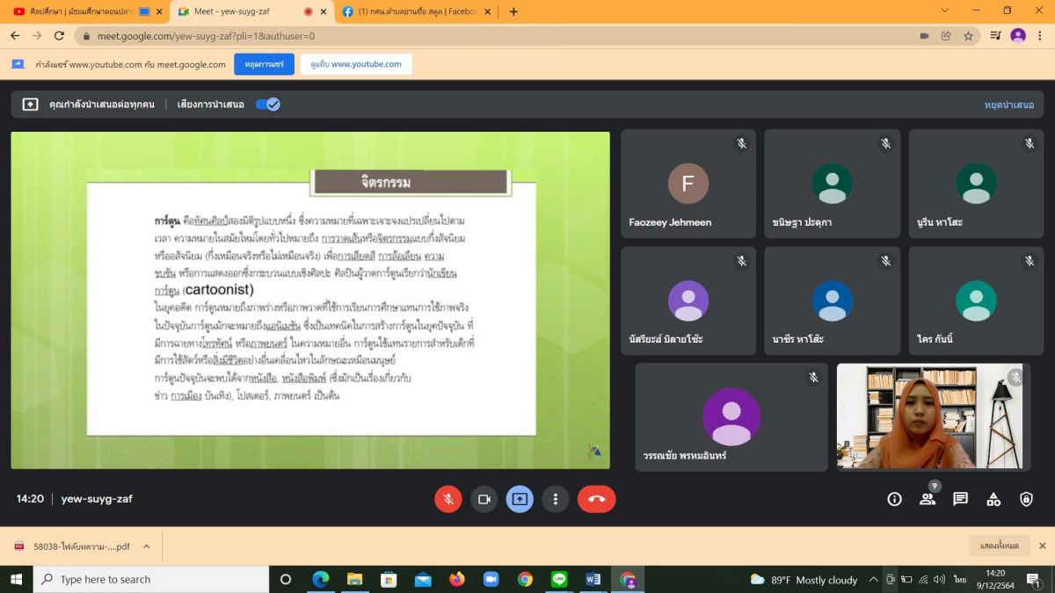Open the activities shapes icon
Image resolution: width=1055 pixels, height=593 pixels.
[x=993, y=499]
